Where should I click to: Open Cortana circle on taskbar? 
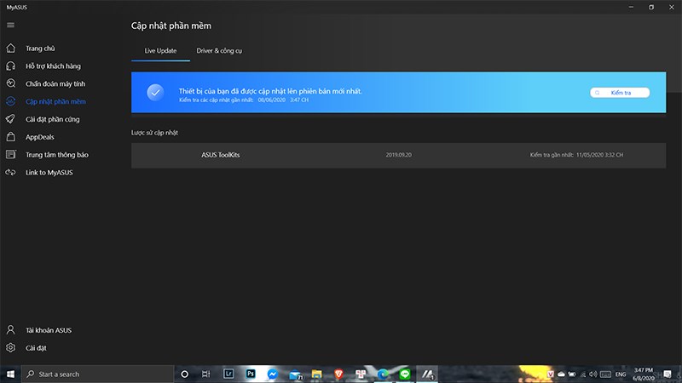pos(184,374)
